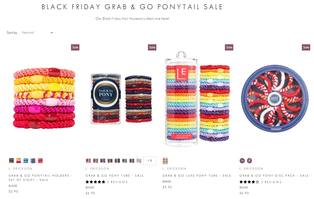Open Grab & Go Pony Tube - Sale link
This screenshot has width=314, height=199.
pyautogui.click(x=114, y=176)
